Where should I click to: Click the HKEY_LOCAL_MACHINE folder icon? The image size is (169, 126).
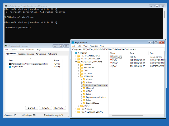pos(79,62)
